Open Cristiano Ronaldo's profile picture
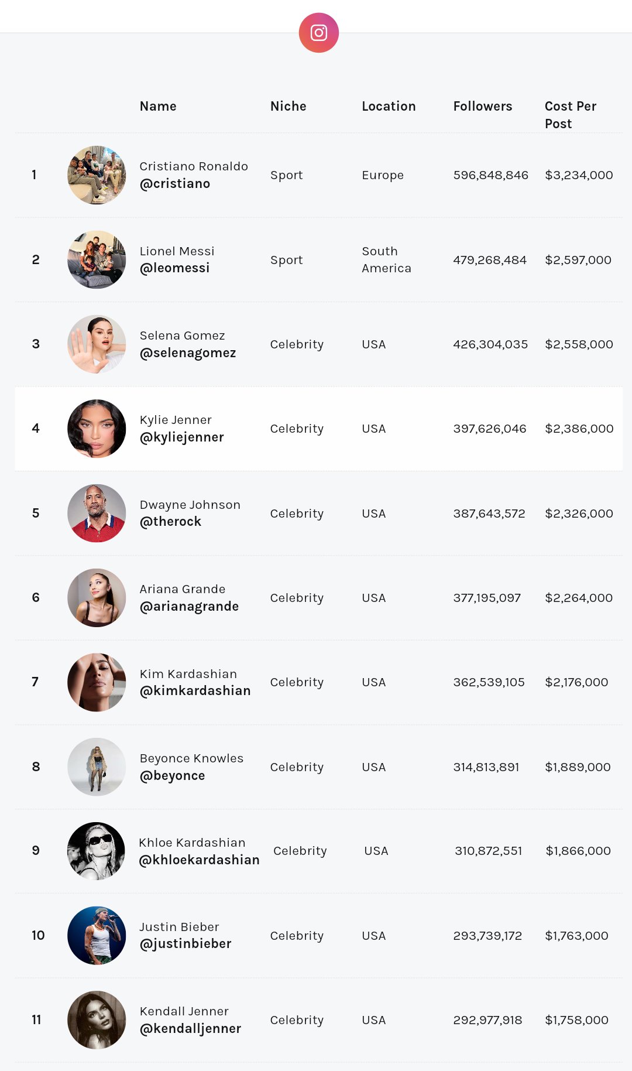 97,175
